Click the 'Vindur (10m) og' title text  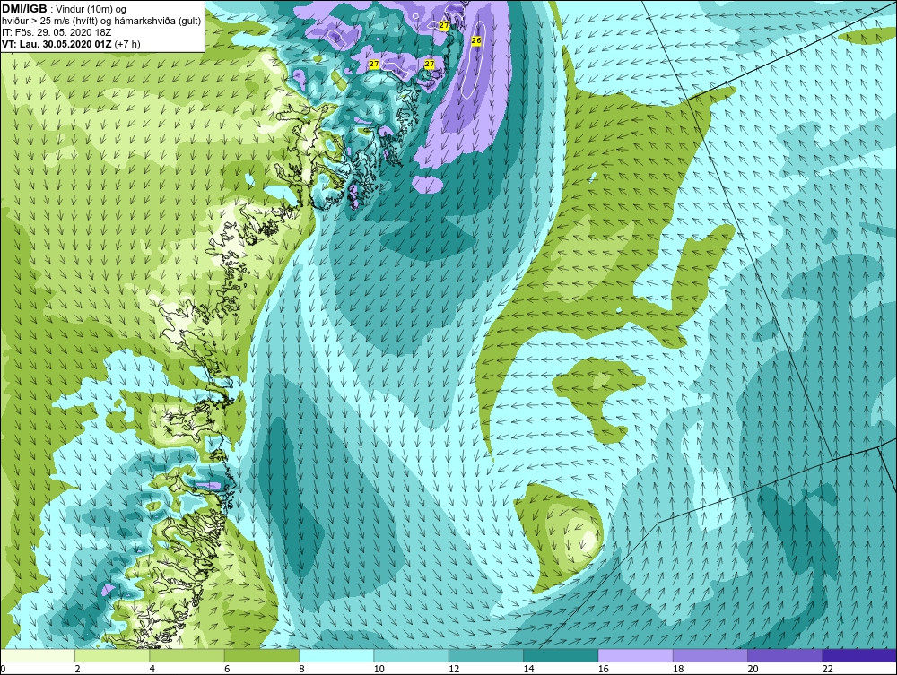(x=92, y=9)
